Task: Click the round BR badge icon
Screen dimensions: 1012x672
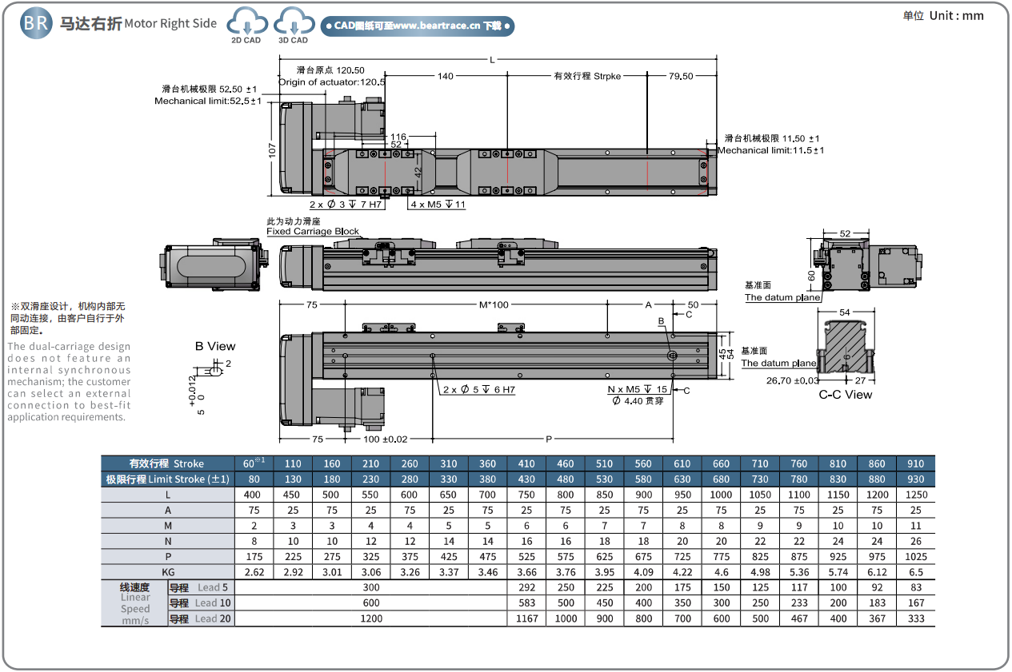Action: pyautogui.click(x=36, y=23)
